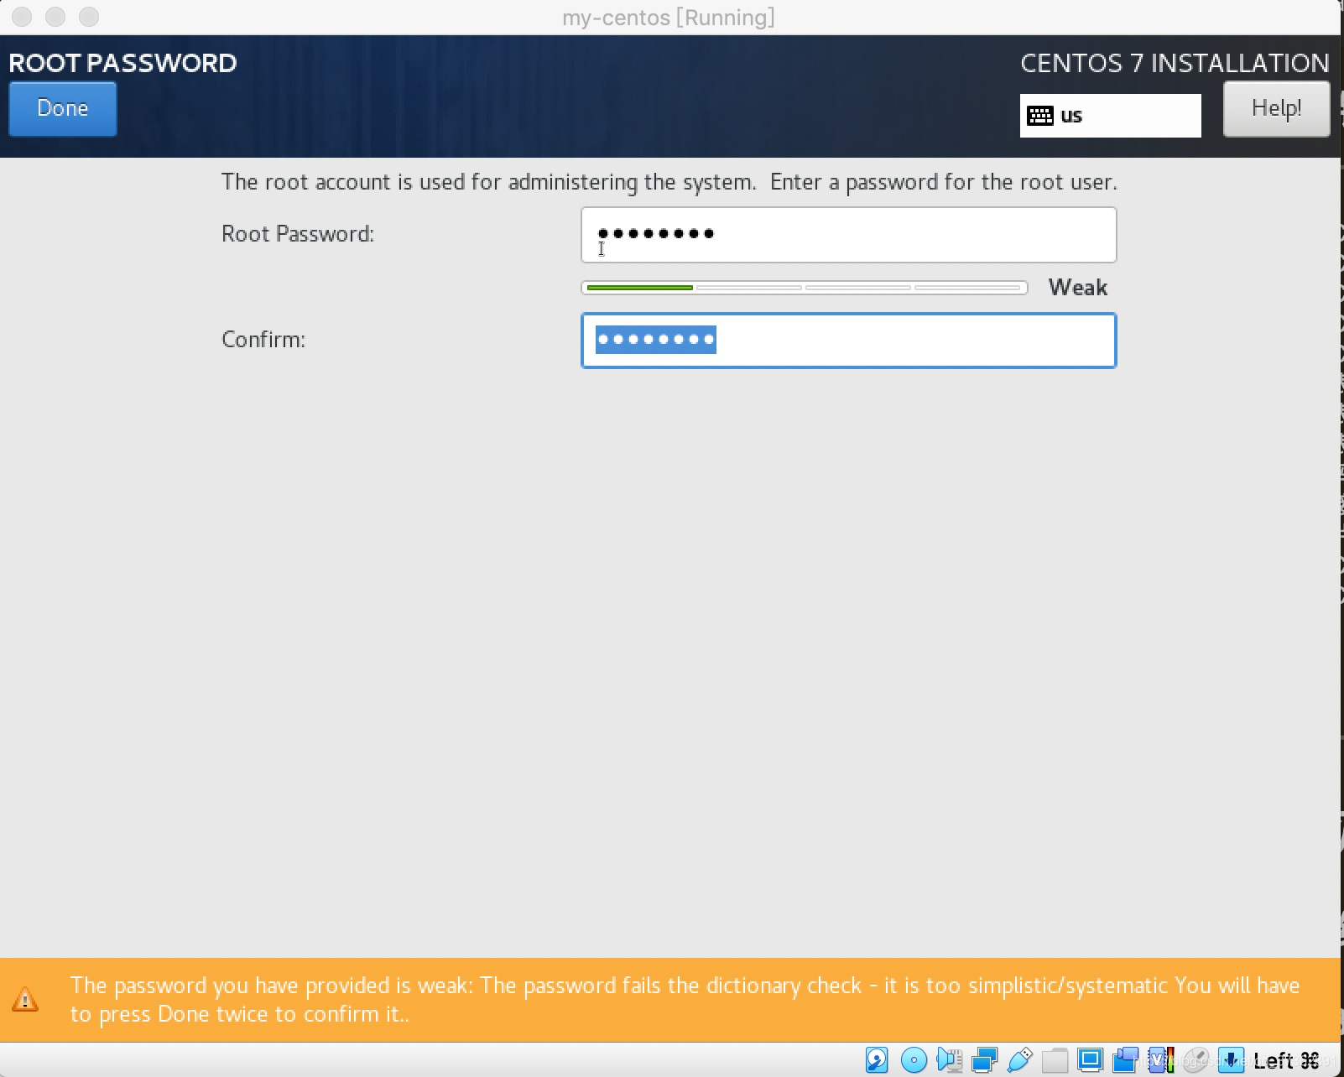Screen dimensions: 1344x1077
Task: Zoom the my-centos VM window
Action: [x=89, y=17]
